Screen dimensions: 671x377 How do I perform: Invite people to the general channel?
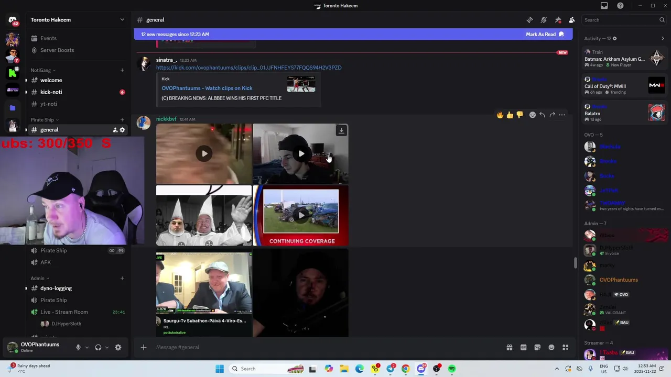tap(115, 130)
